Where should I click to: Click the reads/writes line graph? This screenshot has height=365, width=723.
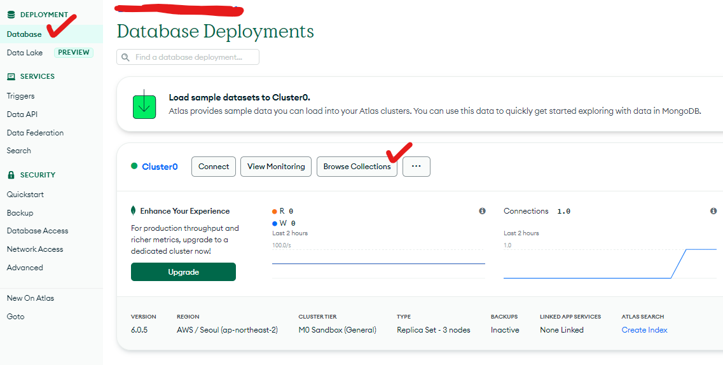(378, 264)
